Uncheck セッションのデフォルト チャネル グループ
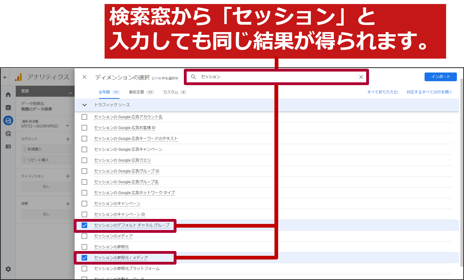 pos(84,225)
